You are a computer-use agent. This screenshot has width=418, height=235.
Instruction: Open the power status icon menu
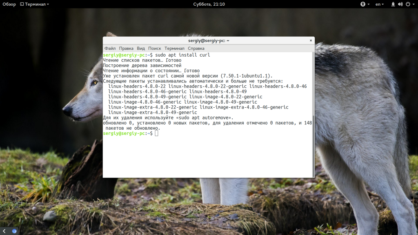pos(408,4)
